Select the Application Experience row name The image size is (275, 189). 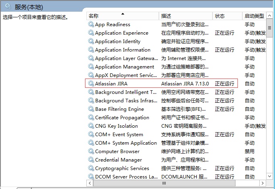tap(122, 33)
